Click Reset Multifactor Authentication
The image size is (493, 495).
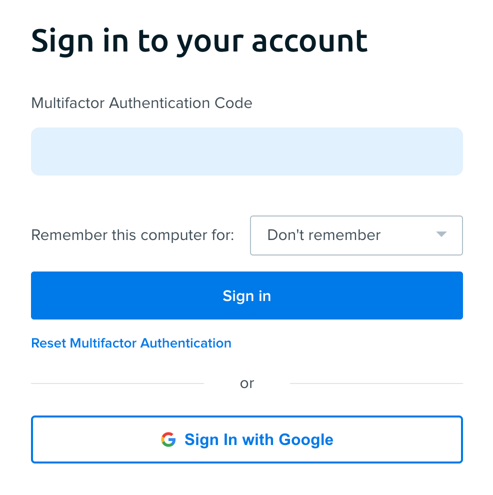[x=131, y=343]
